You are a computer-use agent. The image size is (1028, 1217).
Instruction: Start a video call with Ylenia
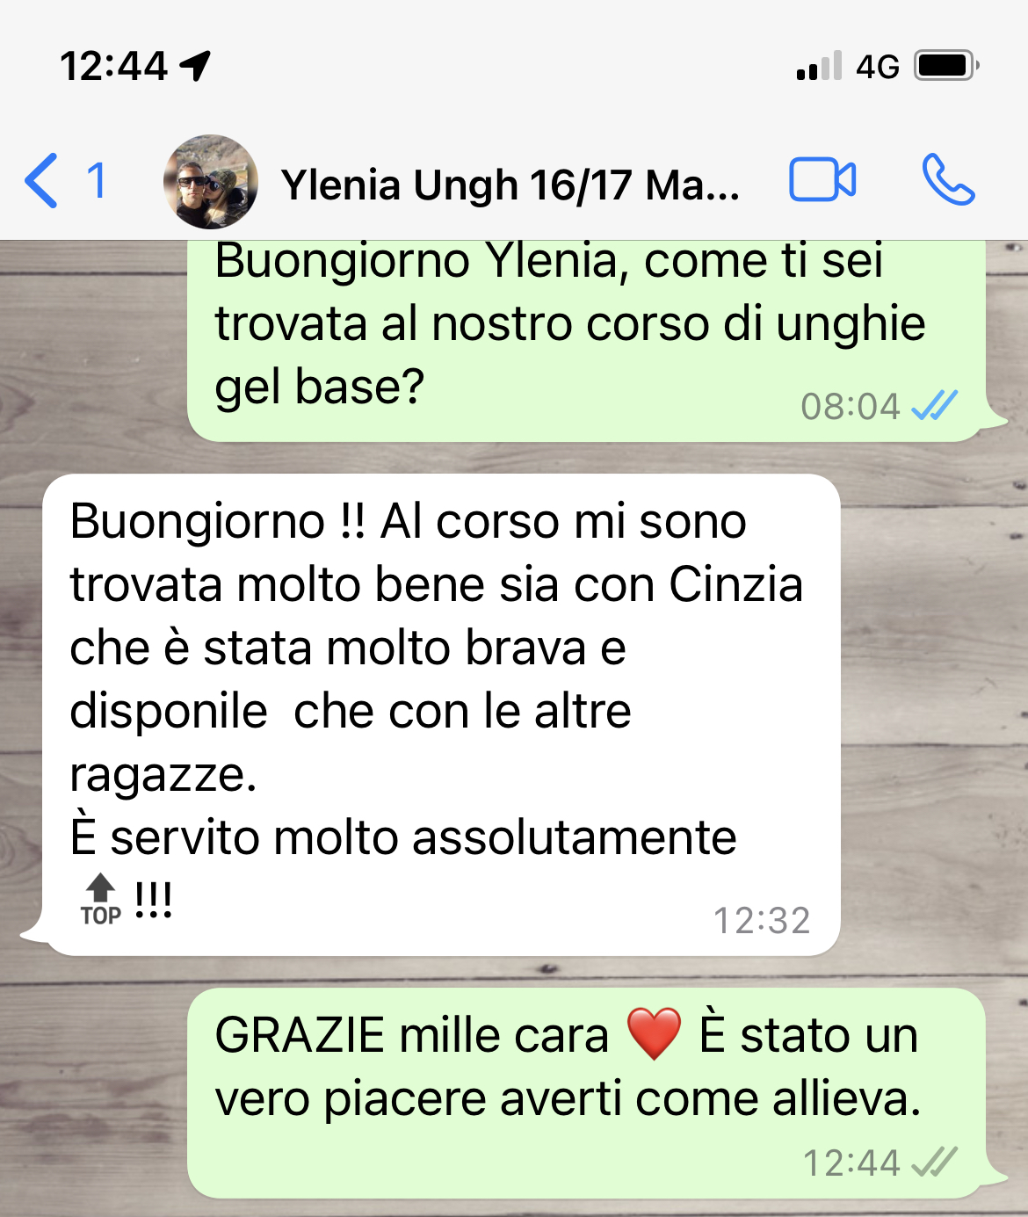[822, 180]
